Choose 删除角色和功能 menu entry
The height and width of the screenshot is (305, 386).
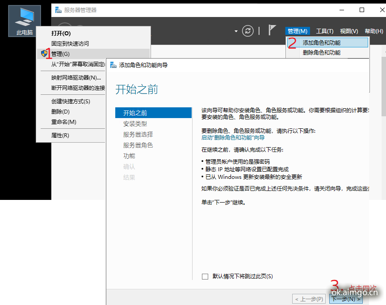[x=321, y=53]
